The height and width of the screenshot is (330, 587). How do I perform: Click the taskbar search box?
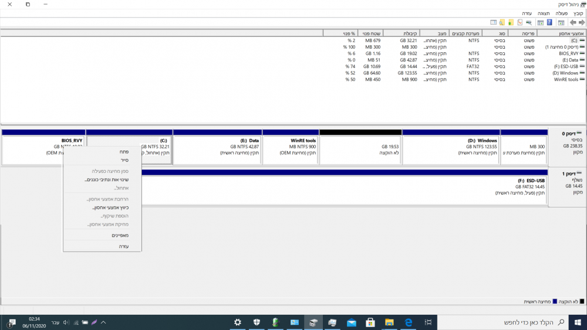pos(503,322)
